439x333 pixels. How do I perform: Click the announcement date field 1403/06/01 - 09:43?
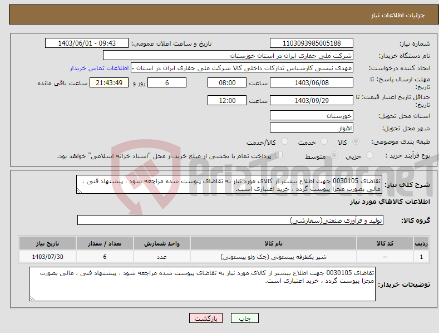87,43
